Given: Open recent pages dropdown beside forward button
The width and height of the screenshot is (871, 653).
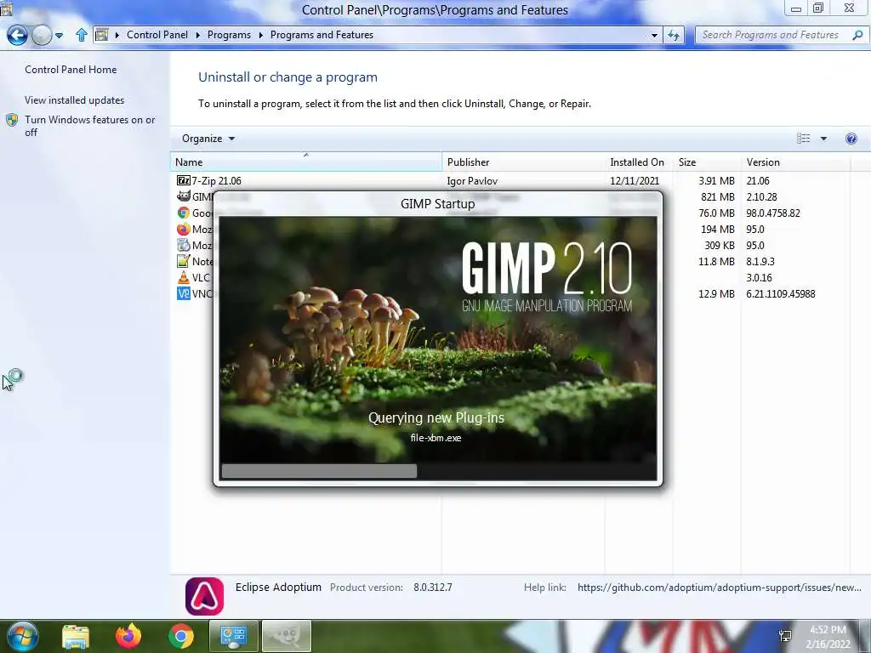Looking at the screenshot, I should [x=59, y=36].
